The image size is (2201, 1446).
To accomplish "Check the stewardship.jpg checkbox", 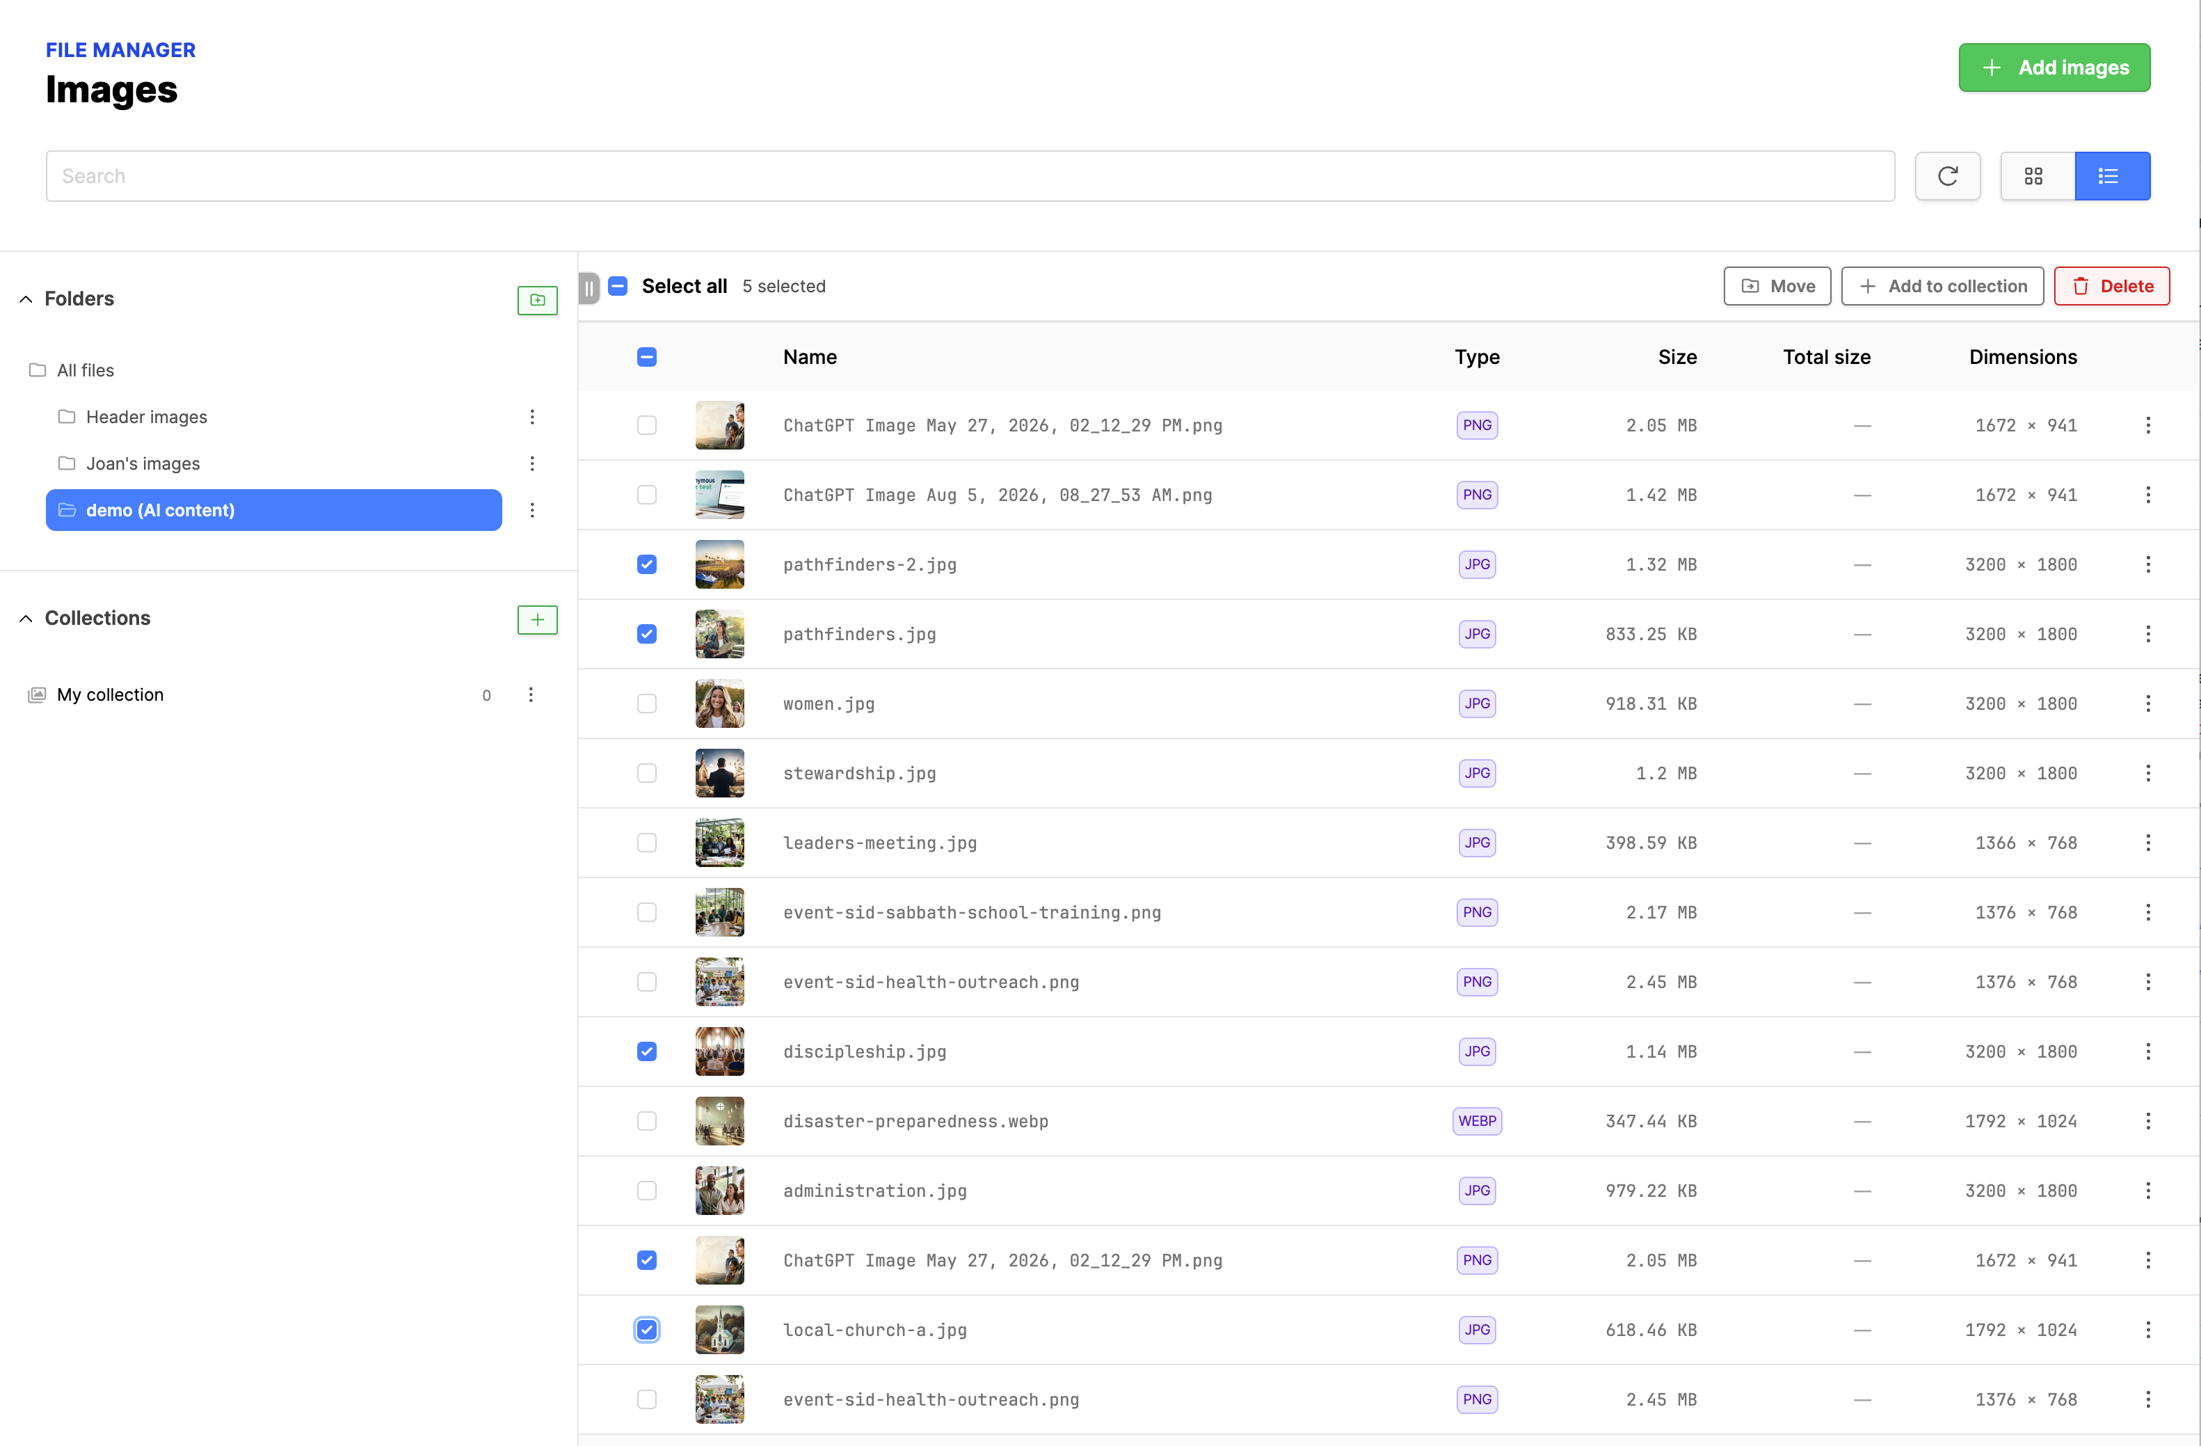I will coord(646,773).
